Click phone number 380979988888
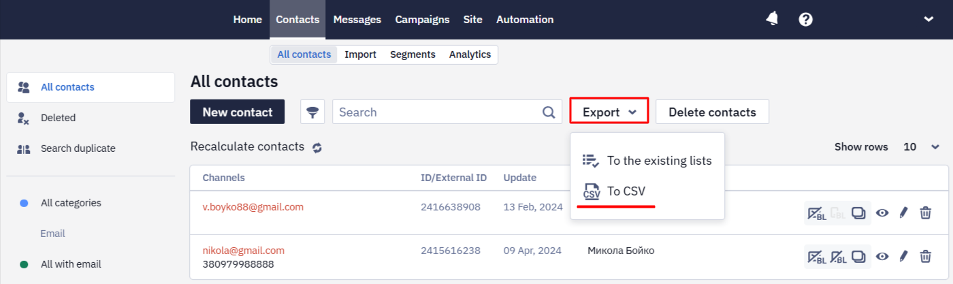 (238, 264)
